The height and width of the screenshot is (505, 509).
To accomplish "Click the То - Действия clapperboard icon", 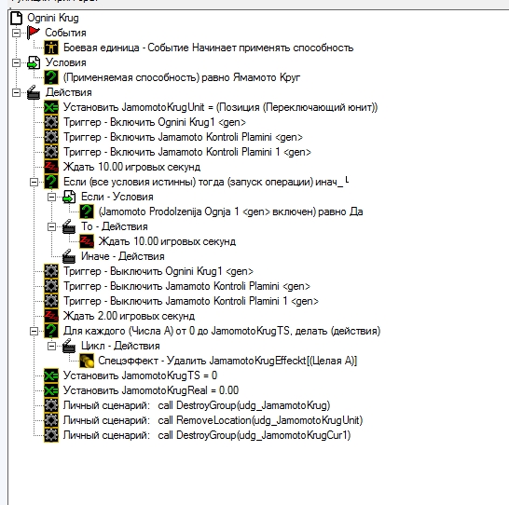I will click(69, 226).
